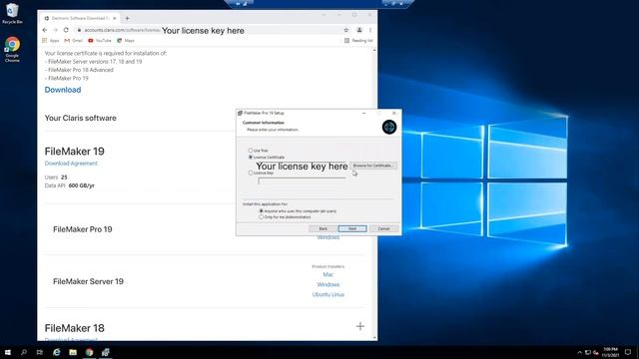Click the Data API 600 GB/yr value
The height and width of the screenshot is (359, 639).
click(82, 185)
